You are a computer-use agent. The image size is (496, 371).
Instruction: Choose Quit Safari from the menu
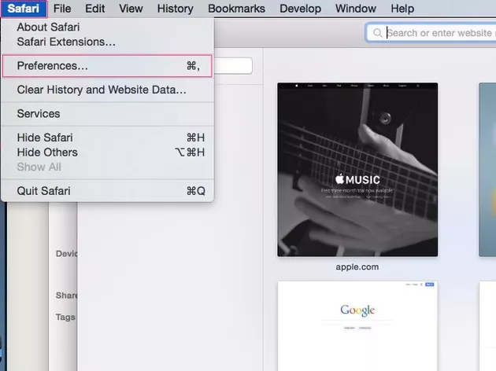click(x=108, y=191)
